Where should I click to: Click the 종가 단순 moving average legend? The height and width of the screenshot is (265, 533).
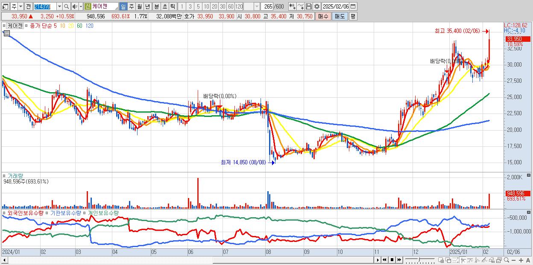[x=41, y=26]
